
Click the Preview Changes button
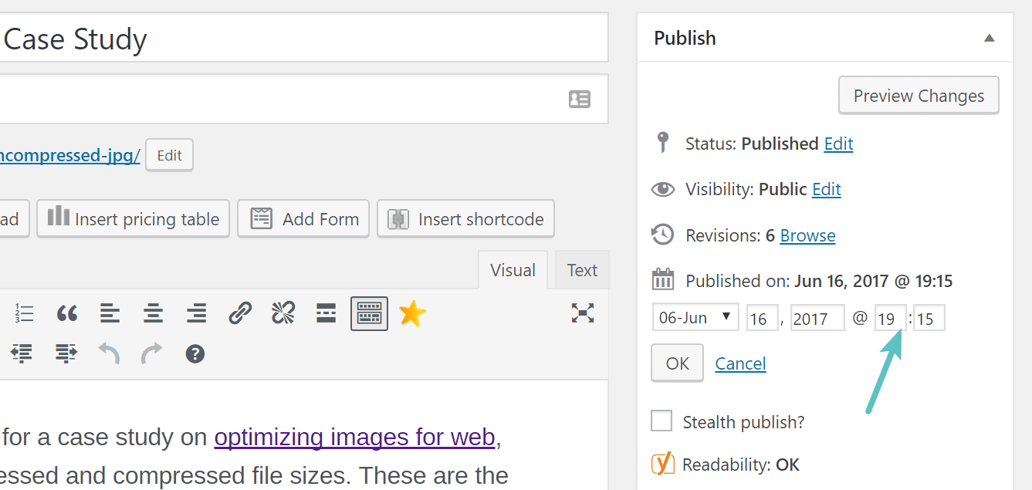919,95
